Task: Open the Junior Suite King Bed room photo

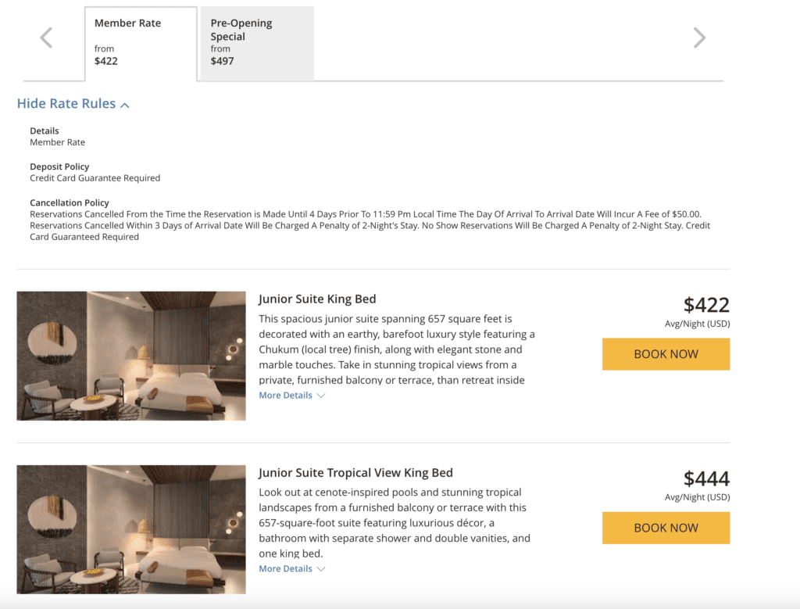Action: (130, 356)
